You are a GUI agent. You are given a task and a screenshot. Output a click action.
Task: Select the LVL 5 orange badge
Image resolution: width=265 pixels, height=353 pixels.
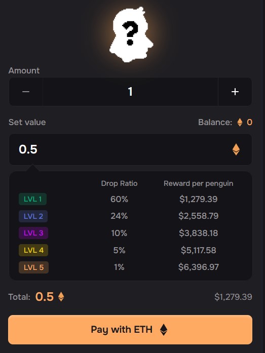(x=33, y=267)
